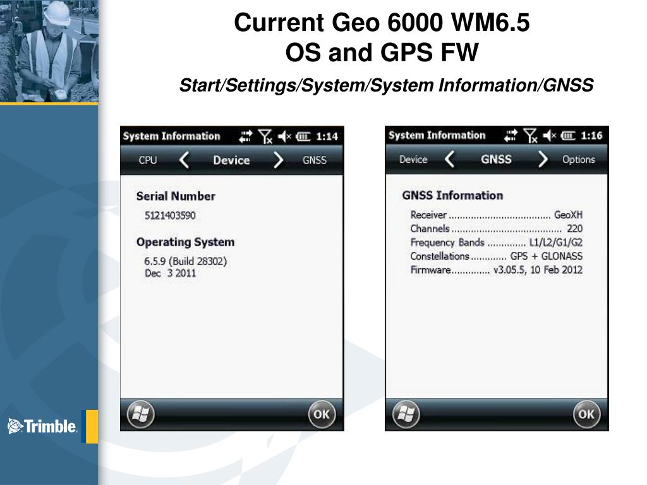
Task: Go to next tab using right chevron beside Device
Action: click(279, 160)
